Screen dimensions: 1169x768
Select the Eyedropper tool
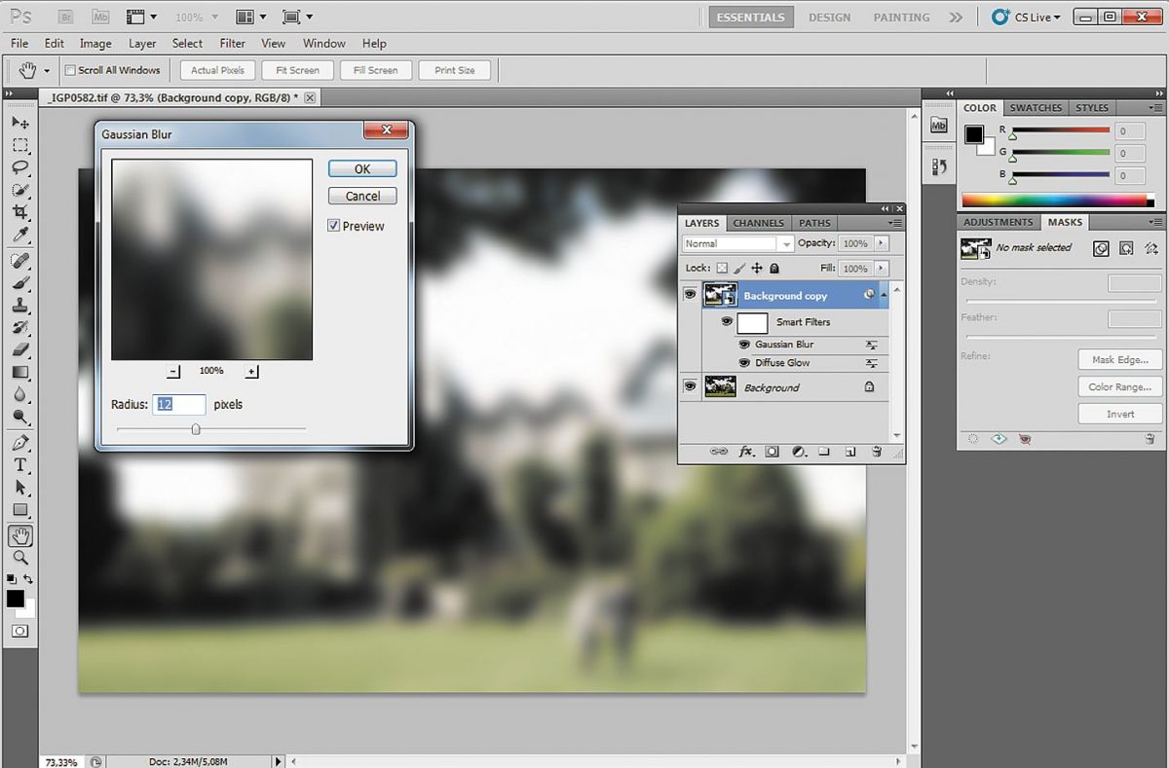pyautogui.click(x=19, y=235)
